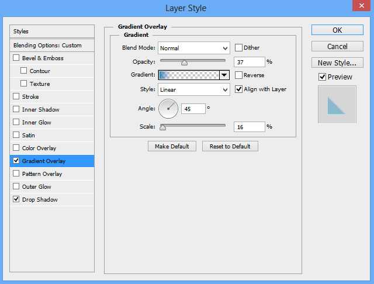Enable the Pattern Overlay checkbox
The height and width of the screenshot is (284, 374).
[16, 174]
